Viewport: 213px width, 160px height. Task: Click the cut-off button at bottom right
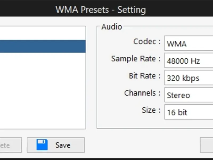point(207,145)
